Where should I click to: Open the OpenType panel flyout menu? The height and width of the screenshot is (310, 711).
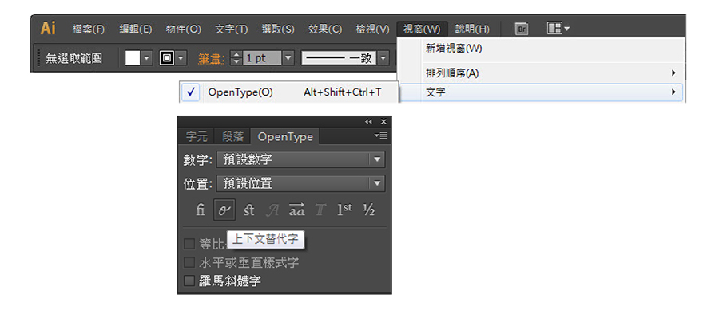(380, 135)
